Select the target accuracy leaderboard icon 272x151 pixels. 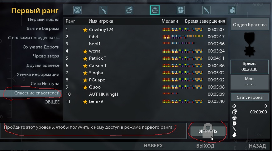click(x=77, y=10)
